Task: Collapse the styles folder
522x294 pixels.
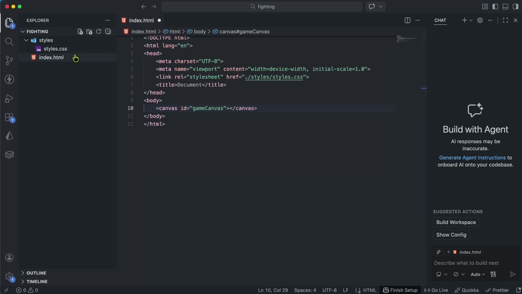Action: [27, 40]
